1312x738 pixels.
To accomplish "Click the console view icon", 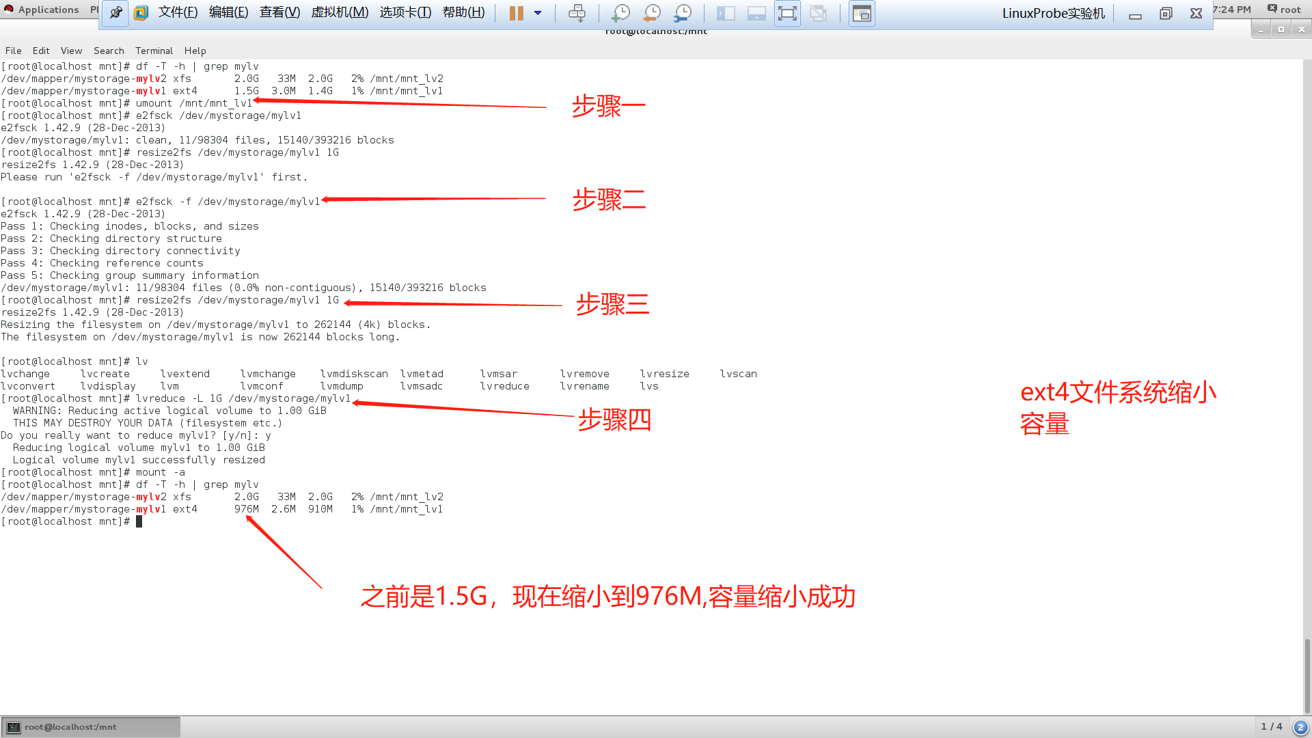I will coord(862,13).
